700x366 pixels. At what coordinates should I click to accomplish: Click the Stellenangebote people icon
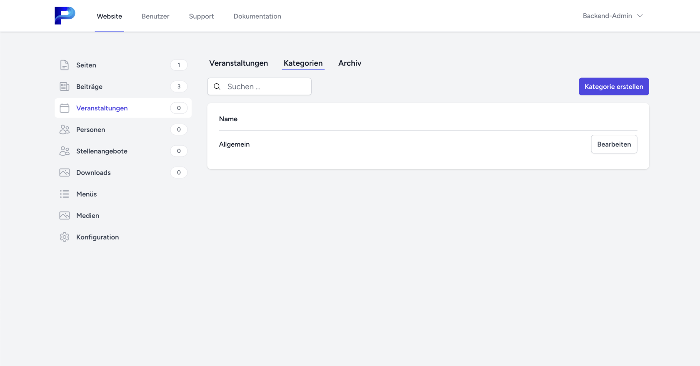pos(65,151)
